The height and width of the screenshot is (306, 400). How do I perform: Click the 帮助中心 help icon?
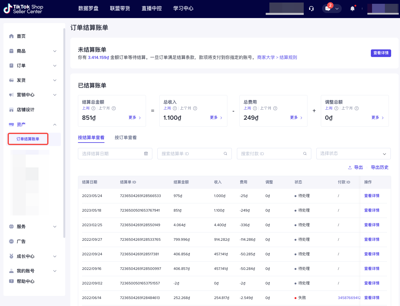[x=11, y=281]
